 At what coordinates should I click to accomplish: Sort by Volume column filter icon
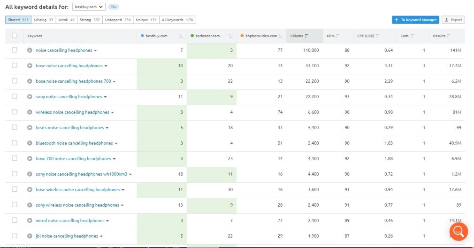[x=306, y=36]
